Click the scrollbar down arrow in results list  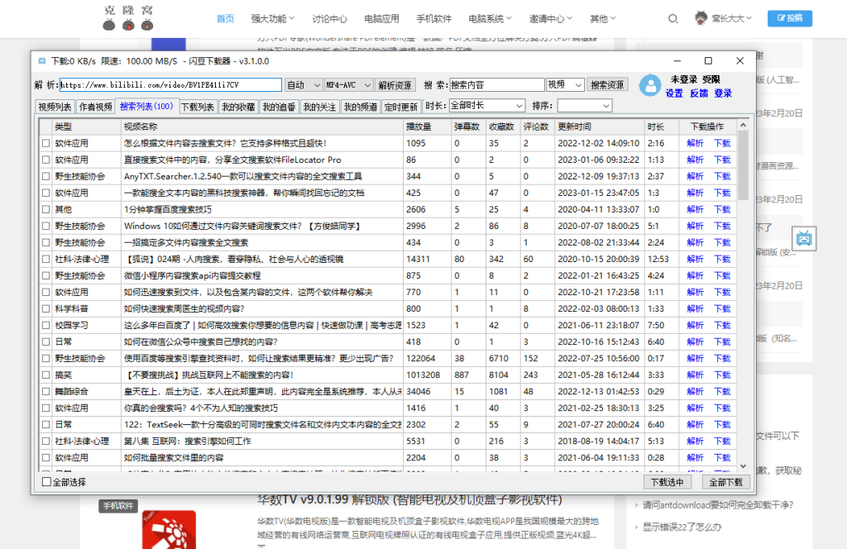click(x=743, y=465)
